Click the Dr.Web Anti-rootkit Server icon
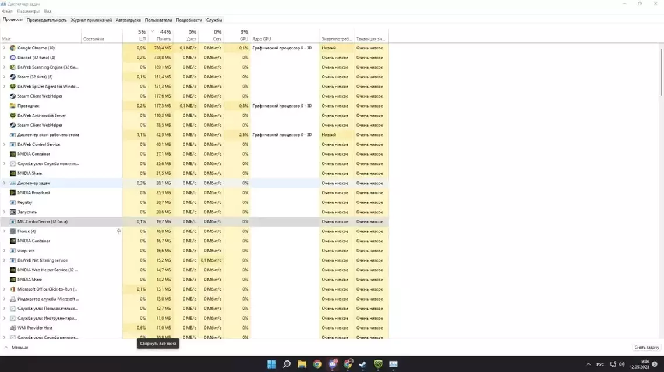The width and height of the screenshot is (664, 372). click(x=13, y=116)
